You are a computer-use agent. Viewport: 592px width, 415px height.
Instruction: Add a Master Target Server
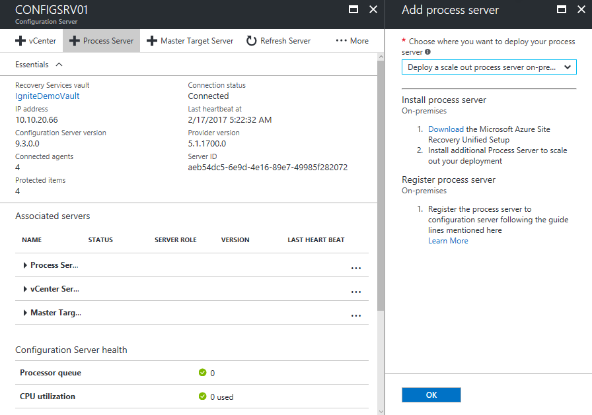(x=190, y=41)
